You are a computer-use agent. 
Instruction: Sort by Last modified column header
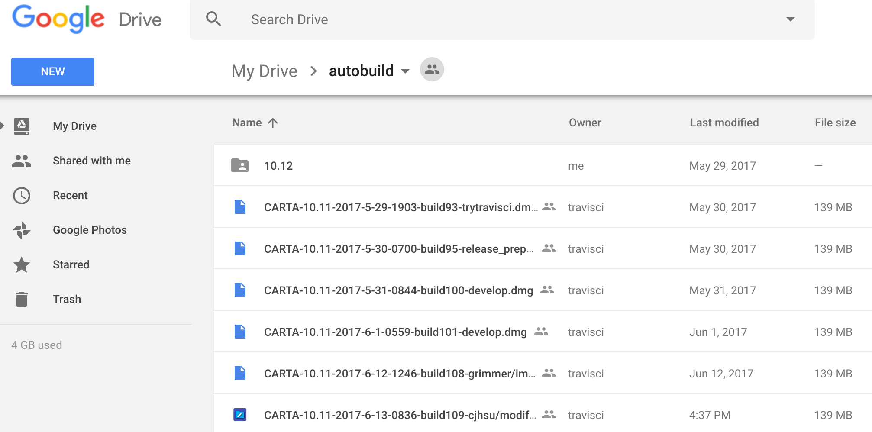coord(724,123)
